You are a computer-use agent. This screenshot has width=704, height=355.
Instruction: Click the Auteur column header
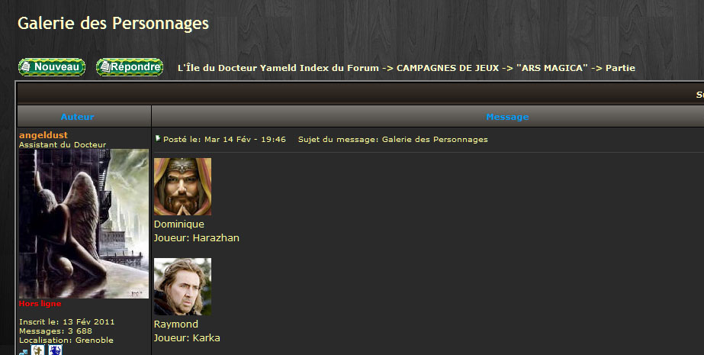pyautogui.click(x=77, y=117)
